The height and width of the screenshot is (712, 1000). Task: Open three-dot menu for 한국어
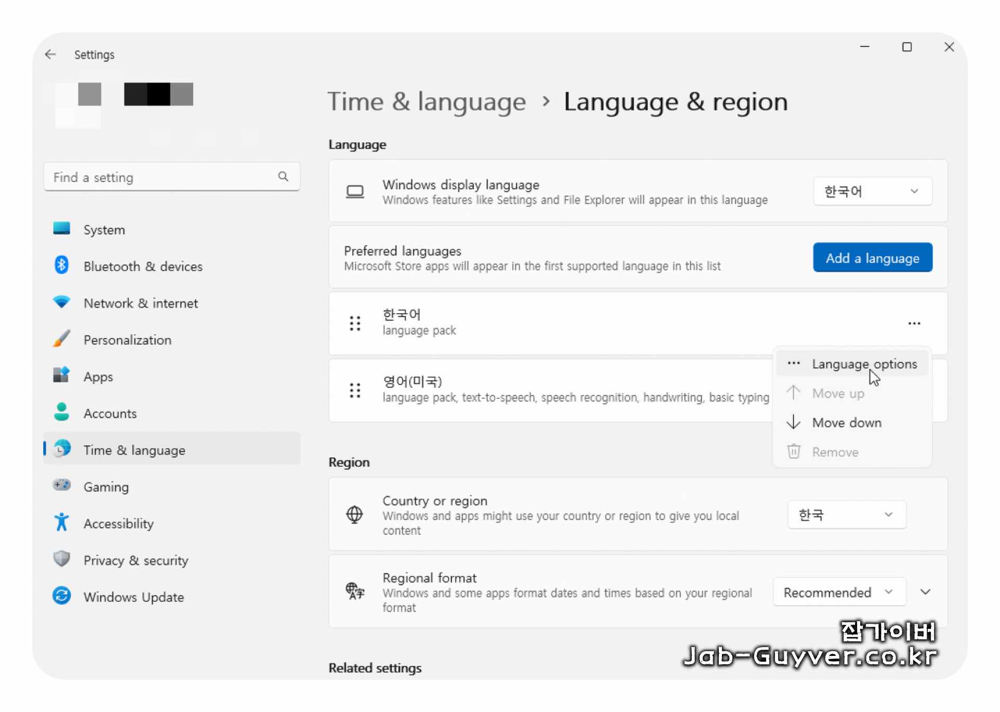(914, 323)
